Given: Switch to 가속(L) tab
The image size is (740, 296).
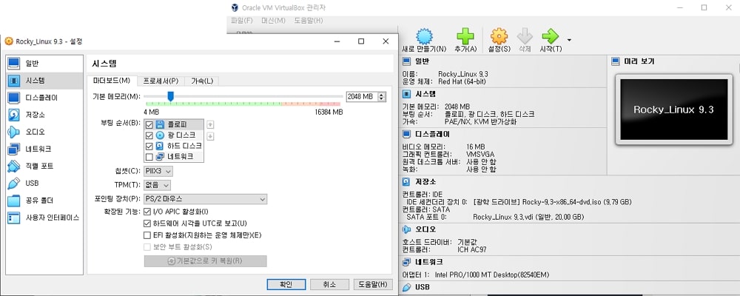Looking at the screenshot, I should pos(202,81).
